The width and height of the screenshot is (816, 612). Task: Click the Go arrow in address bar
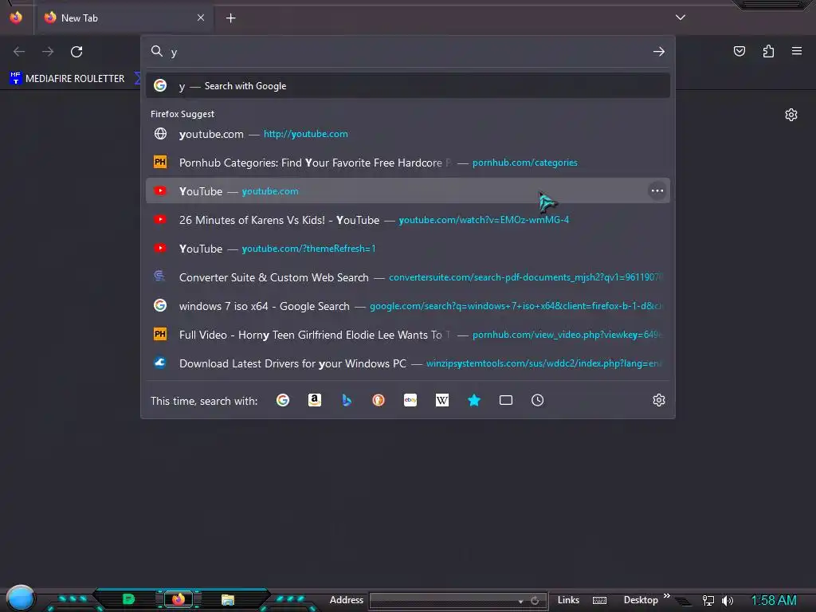pos(659,52)
